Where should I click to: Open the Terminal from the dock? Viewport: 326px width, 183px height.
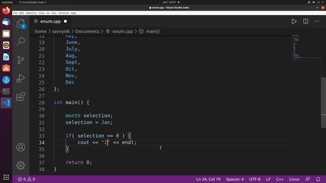6,91
